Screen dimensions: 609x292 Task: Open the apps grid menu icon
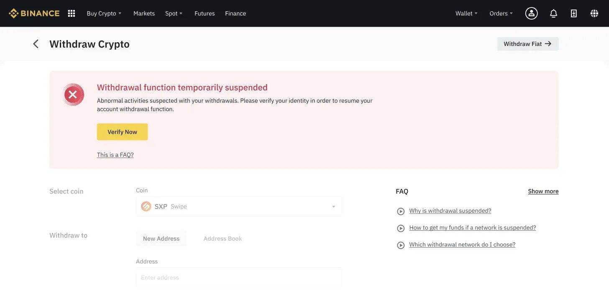[72, 13]
